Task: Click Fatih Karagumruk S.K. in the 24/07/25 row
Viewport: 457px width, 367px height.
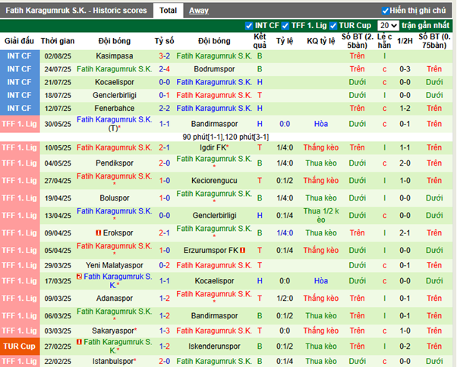Action: (115, 69)
